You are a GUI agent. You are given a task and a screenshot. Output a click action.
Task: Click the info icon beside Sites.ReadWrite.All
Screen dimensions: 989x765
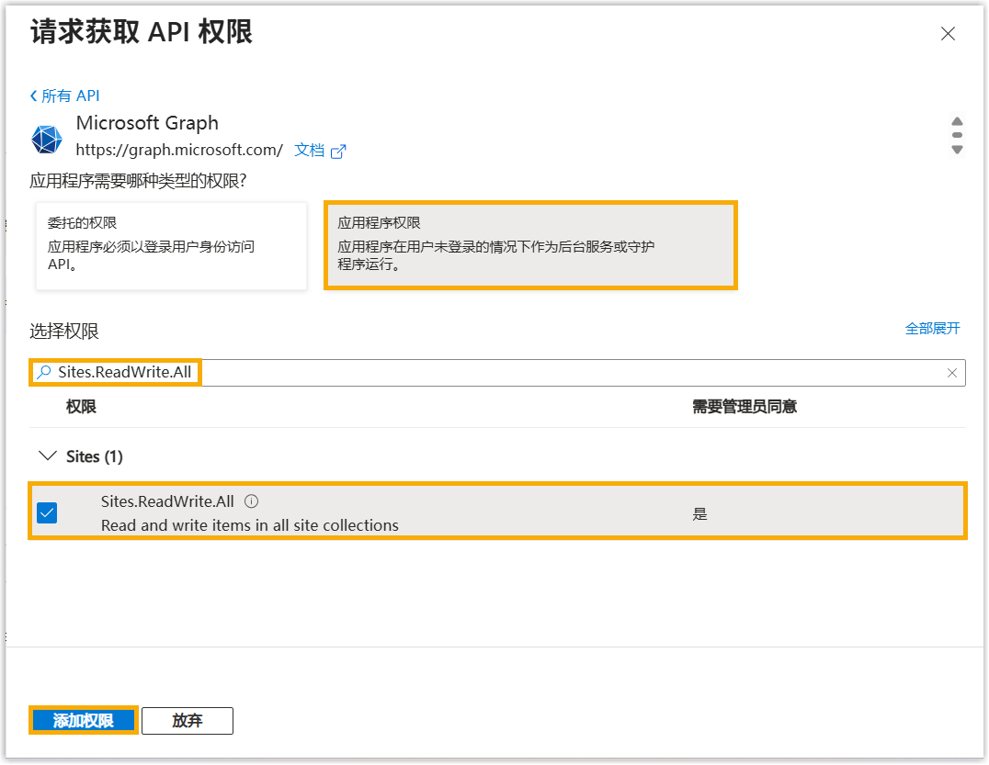252,501
